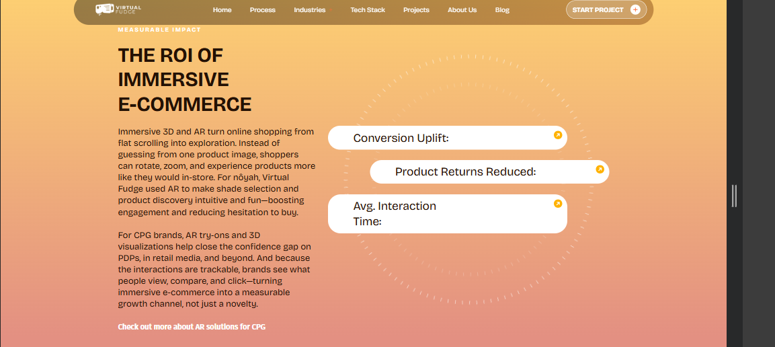
Task: Click the ROI of Immersive E-Commerce heading
Action: (x=185, y=80)
